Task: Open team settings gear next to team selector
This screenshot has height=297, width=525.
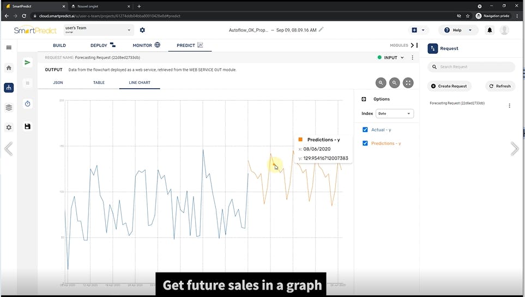Action: (x=142, y=30)
